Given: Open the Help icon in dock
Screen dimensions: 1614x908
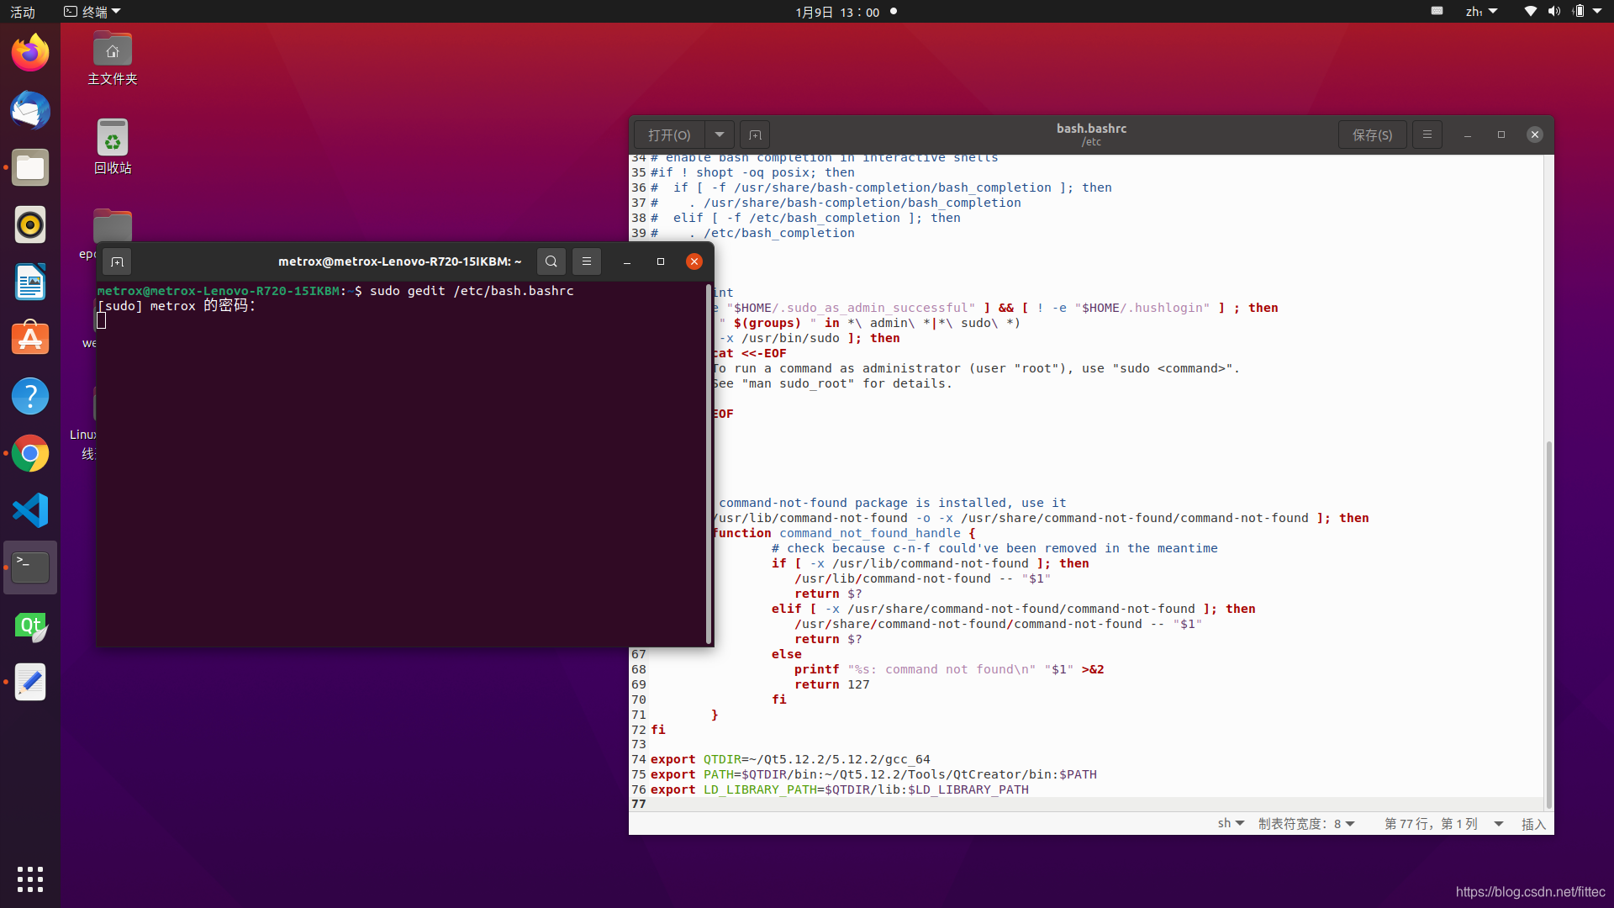Looking at the screenshot, I should point(30,396).
